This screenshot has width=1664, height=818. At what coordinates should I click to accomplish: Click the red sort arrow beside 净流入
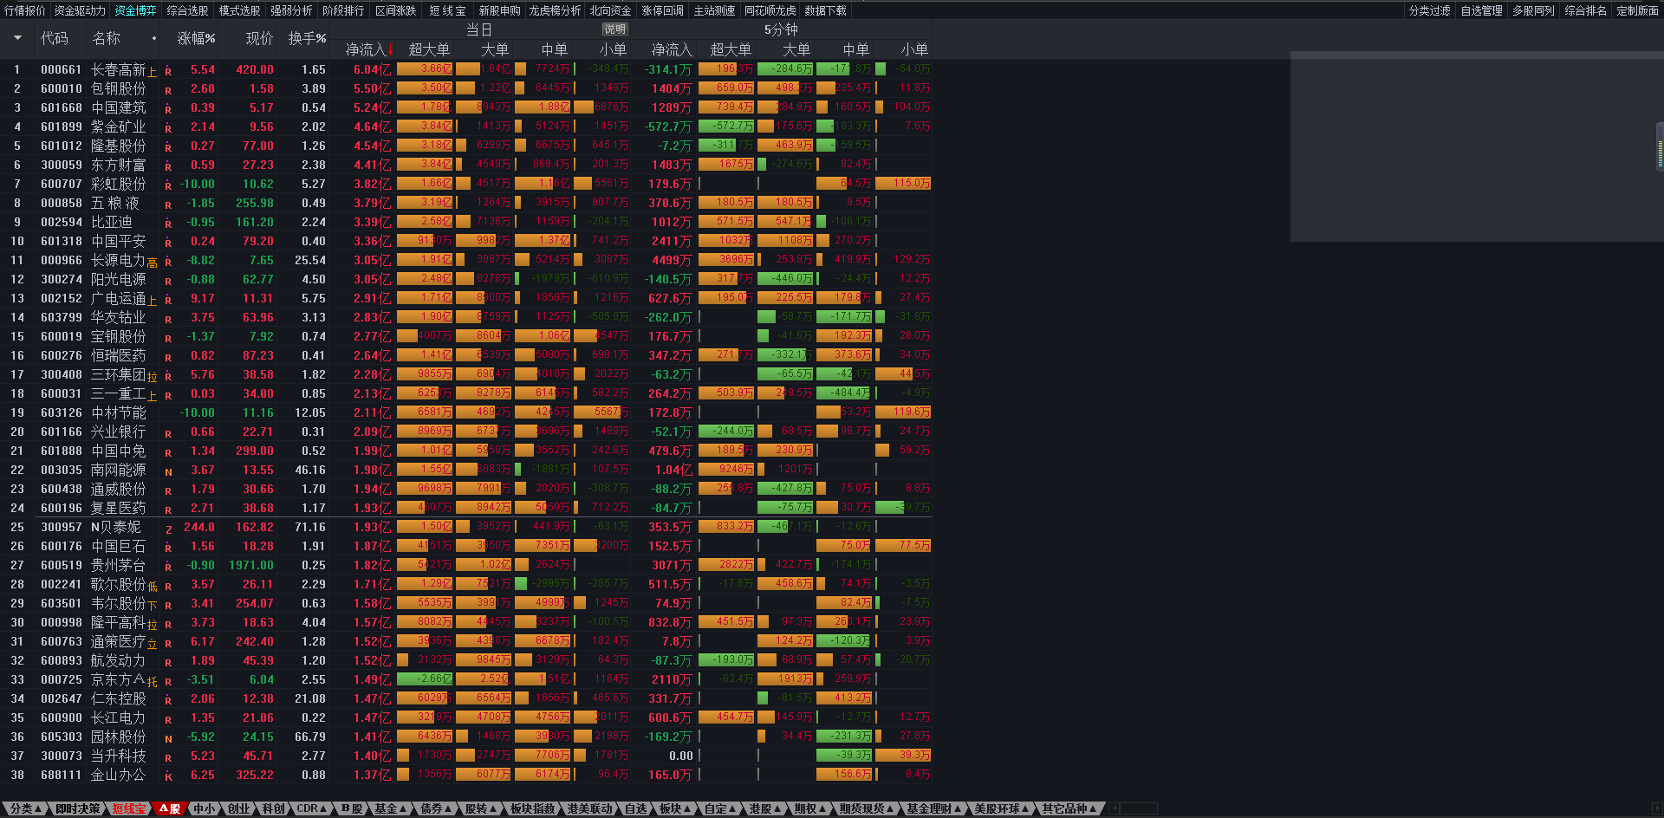pos(391,49)
